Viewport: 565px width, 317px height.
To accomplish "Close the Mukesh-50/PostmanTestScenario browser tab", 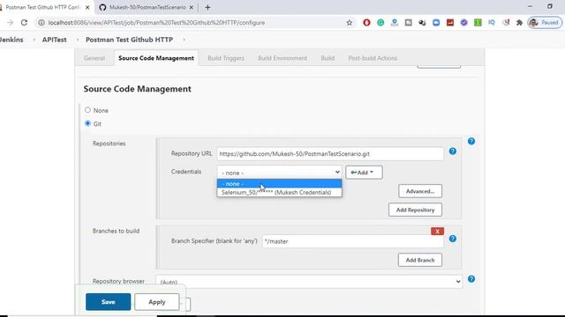I will [192, 7].
